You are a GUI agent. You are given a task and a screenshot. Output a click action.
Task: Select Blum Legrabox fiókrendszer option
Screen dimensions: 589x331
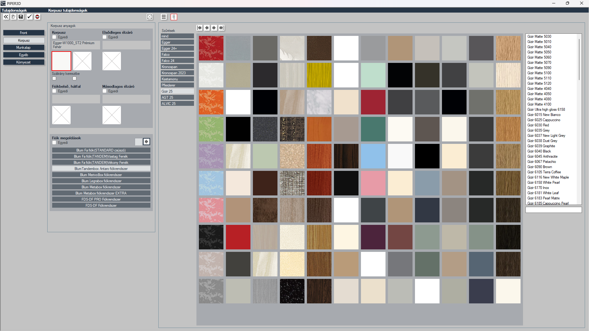click(101, 181)
